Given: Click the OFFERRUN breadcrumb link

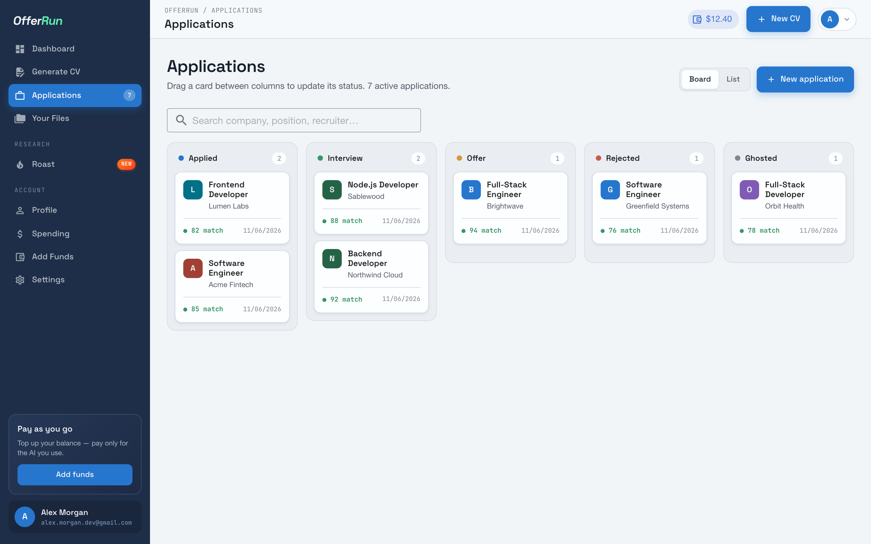Looking at the screenshot, I should point(181,11).
